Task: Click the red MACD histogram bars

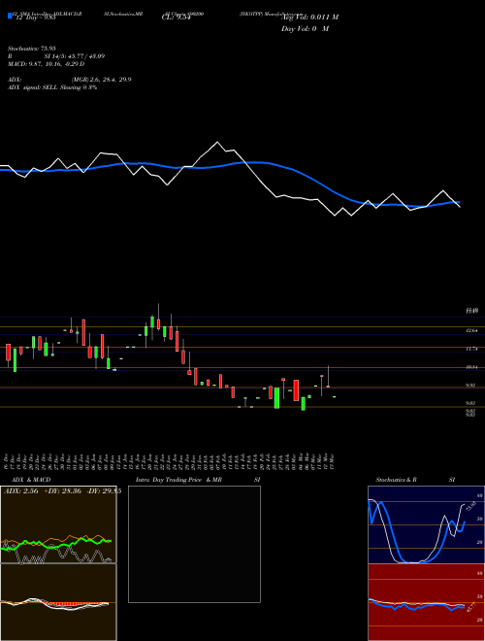Action: (x=72, y=603)
